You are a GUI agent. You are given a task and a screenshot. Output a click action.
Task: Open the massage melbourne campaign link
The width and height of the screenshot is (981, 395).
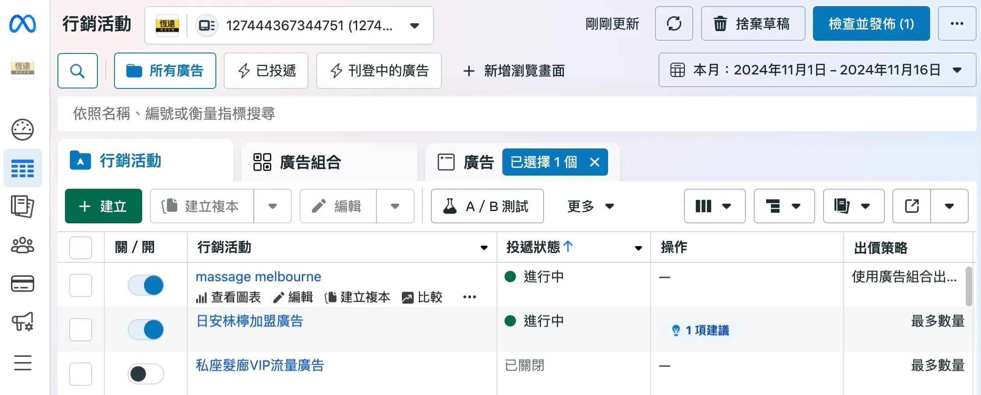pyautogui.click(x=258, y=276)
